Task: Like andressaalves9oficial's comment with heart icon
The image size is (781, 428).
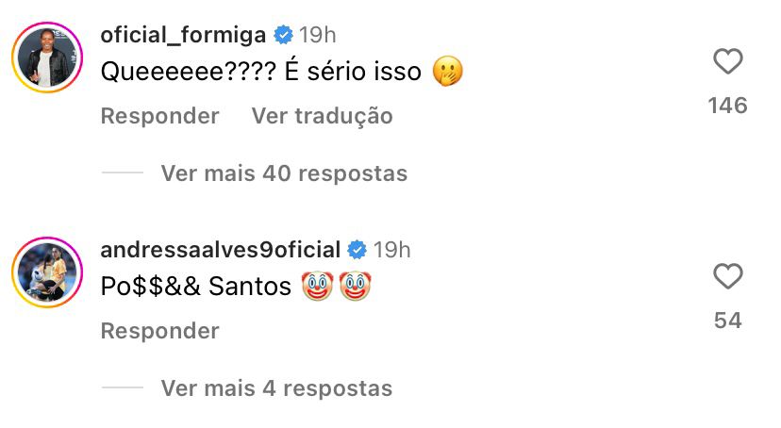Action: (x=727, y=277)
